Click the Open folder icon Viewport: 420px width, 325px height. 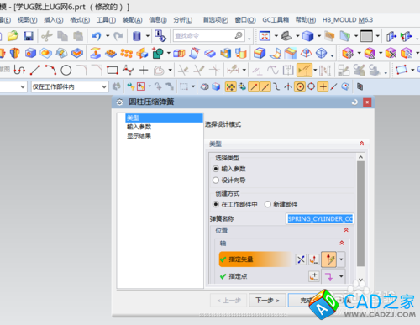point(13,36)
